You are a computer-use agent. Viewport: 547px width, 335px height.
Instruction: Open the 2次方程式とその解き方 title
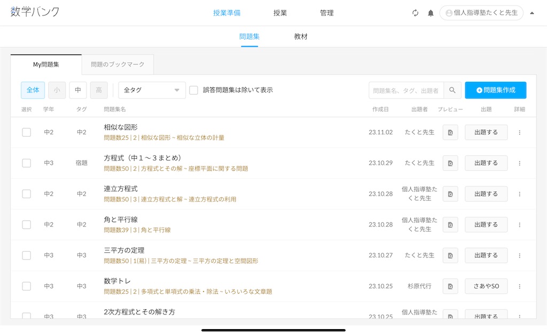click(x=139, y=312)
